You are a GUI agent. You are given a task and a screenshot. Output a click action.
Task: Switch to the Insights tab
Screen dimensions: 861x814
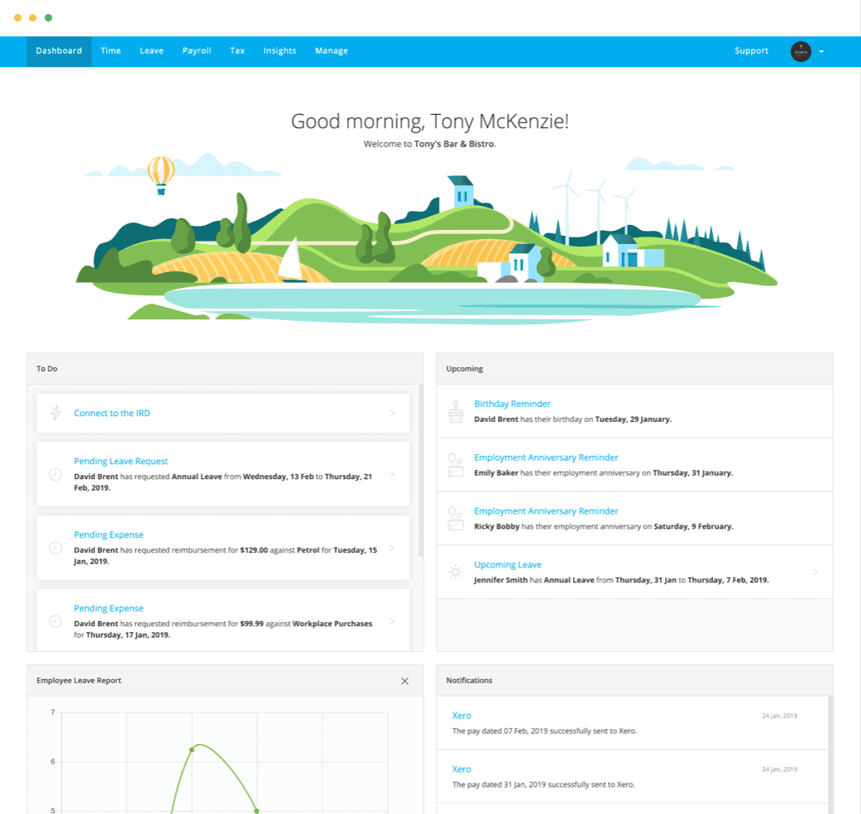coord(280,50)
